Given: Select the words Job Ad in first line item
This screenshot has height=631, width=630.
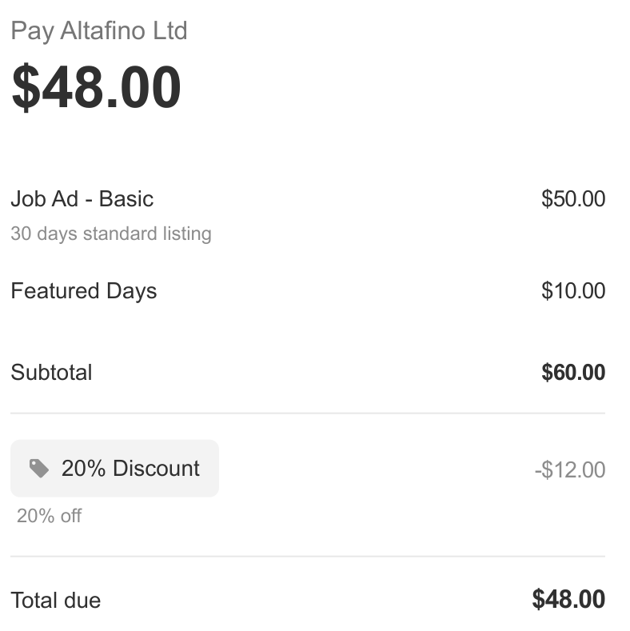Looking at the screenshot, I should click(44, 199).
